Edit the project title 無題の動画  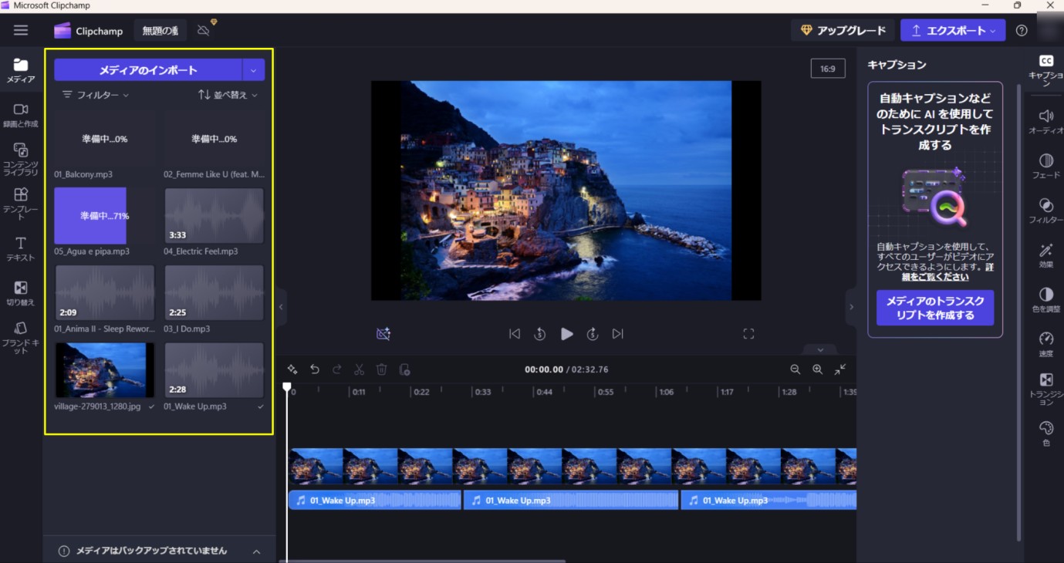click(x=160, y=31)
